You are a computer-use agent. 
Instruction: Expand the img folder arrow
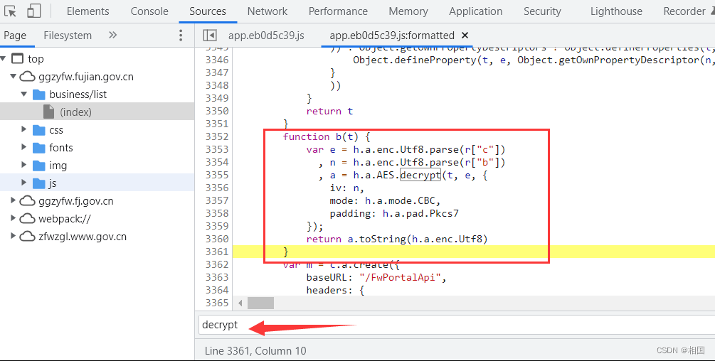pos(23,166)
